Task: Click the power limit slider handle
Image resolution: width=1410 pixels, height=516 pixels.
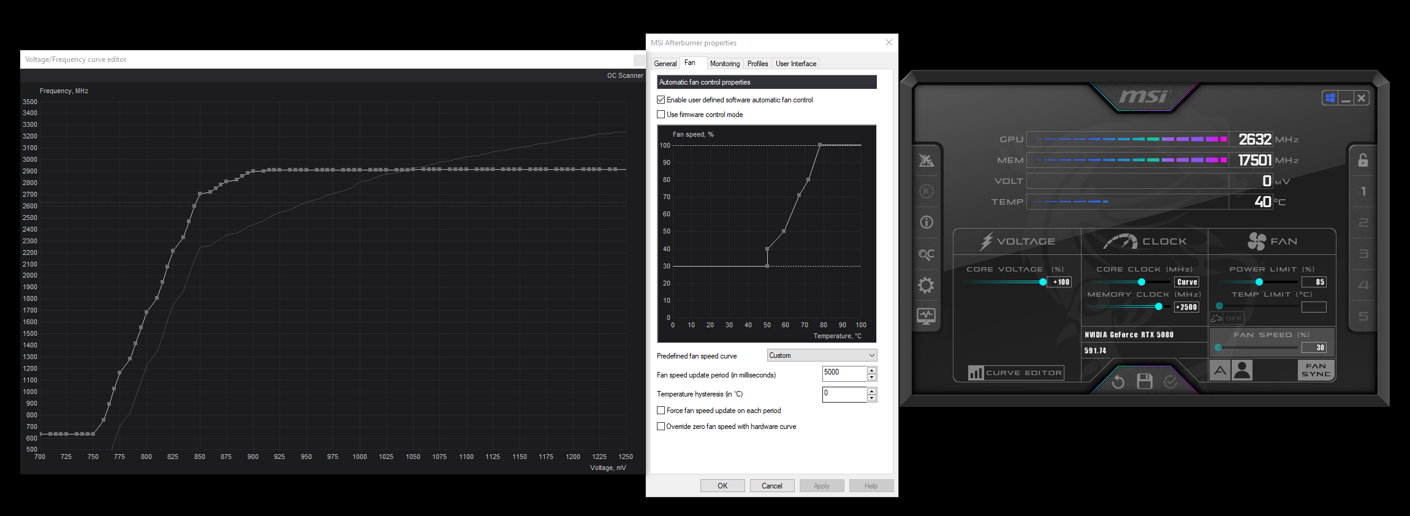Action: 1259,282
